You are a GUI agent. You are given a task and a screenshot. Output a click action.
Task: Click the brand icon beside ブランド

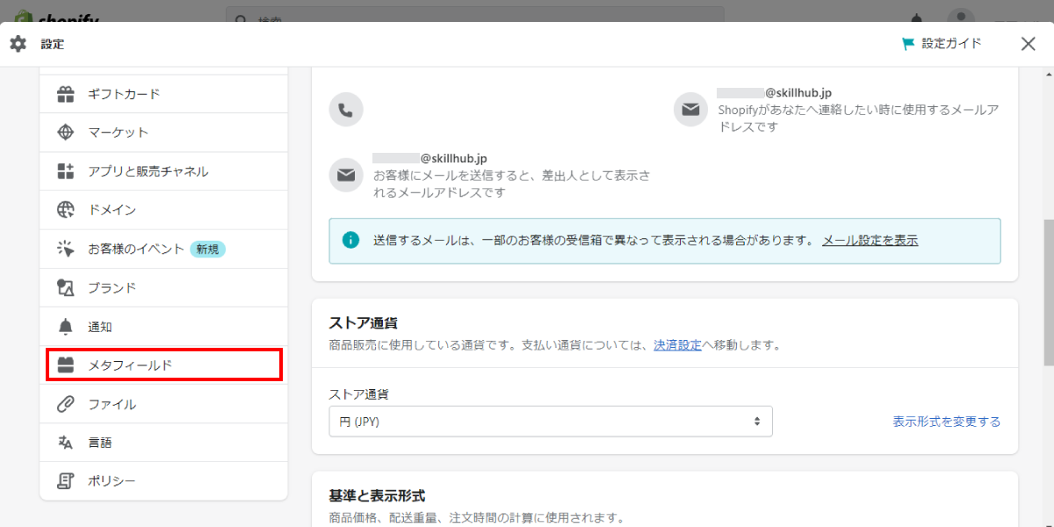[66, 287]
